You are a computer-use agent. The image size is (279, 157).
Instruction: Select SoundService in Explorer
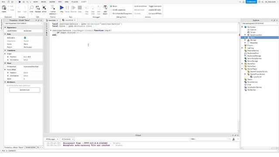tap(252, 82)
